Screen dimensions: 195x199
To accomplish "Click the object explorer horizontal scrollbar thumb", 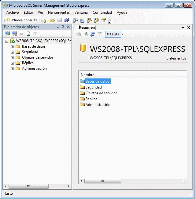I will (28, 186).
